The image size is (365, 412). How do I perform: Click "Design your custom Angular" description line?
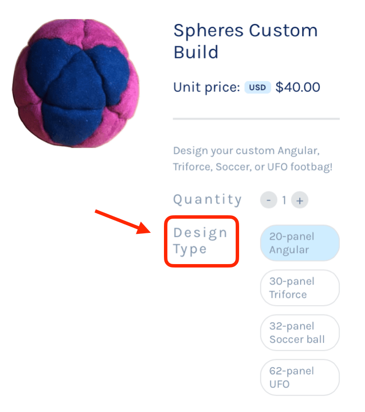tap(246, 150)
